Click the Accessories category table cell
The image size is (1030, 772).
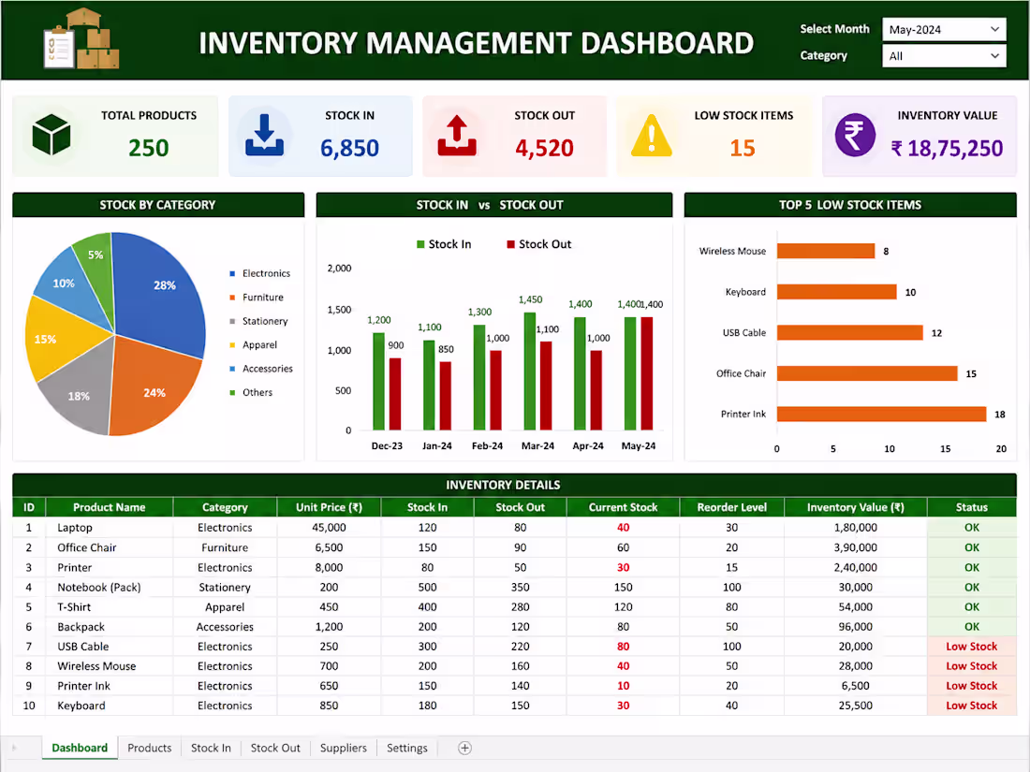click(x=225, y=626)
